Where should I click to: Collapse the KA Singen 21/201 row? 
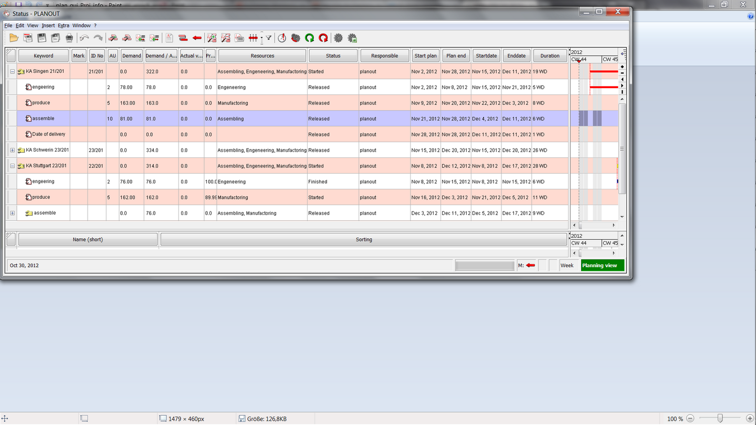click(13, 71)
